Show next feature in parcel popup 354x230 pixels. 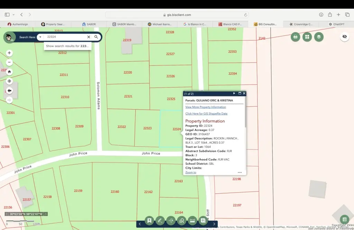[x=234, y=93]
